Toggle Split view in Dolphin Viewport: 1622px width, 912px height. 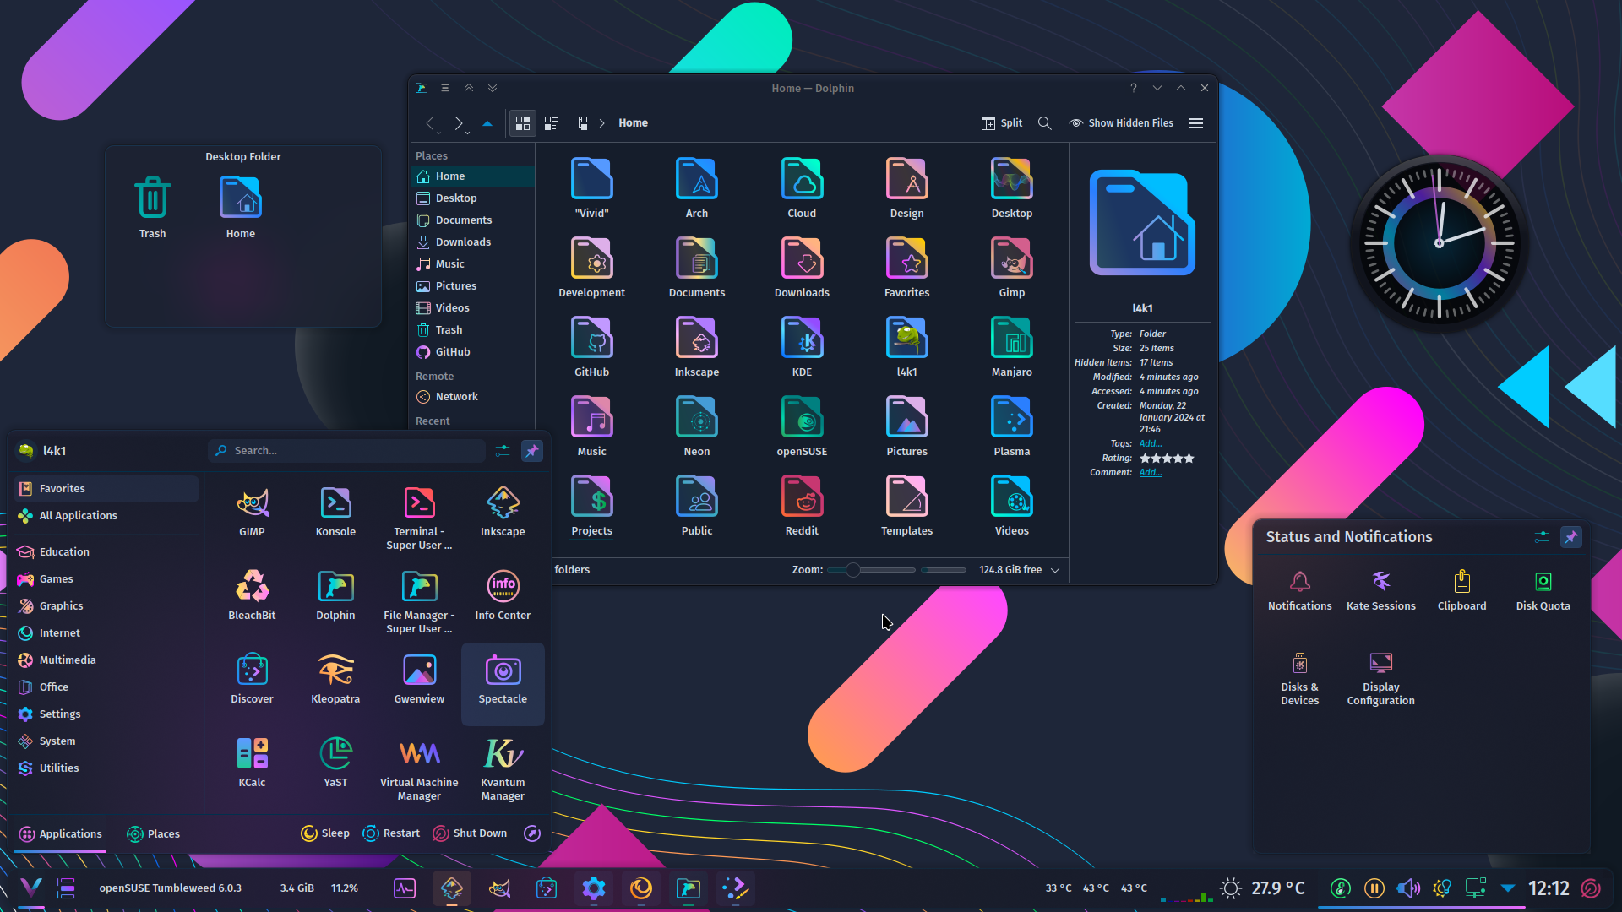(x=1002, y=123)
